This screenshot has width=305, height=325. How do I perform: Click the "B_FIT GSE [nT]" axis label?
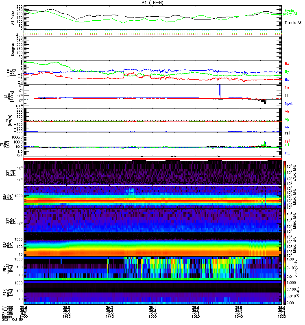point(11,72)
